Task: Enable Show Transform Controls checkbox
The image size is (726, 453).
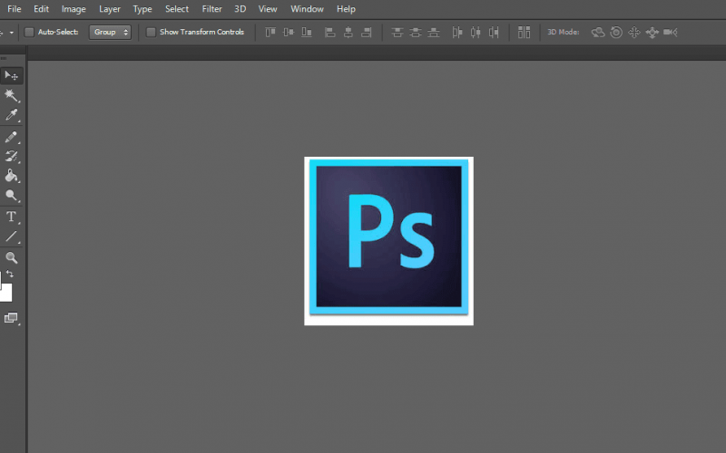Action: click(x=151, y=32)
